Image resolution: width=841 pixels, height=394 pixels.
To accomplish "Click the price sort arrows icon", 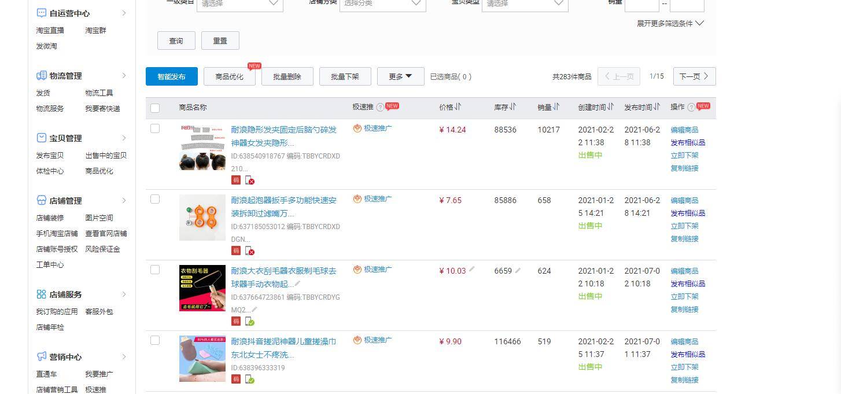I will click(x=458, y=107).
